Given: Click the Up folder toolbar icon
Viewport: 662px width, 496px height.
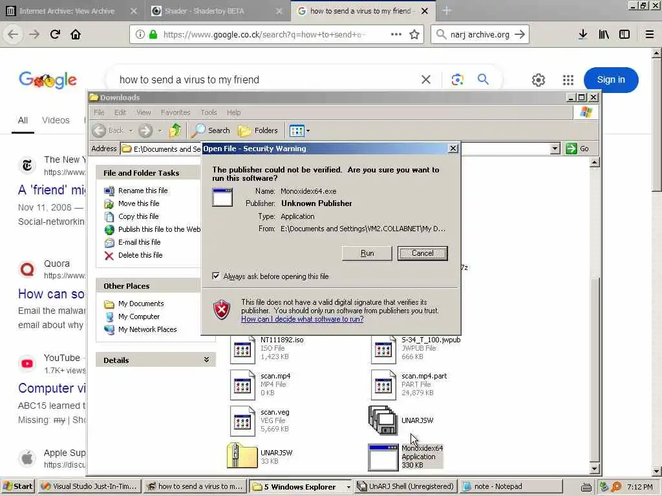Looking at the screenshot, I should pyautogui.click(x=175, y=130).
